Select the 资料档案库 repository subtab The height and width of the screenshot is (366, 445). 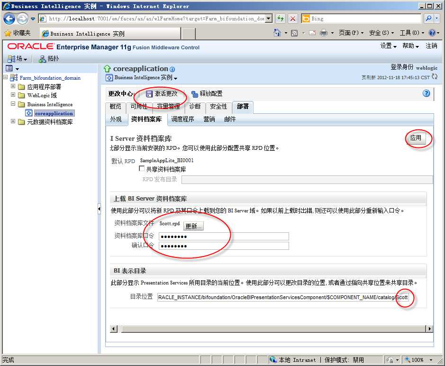146,119
